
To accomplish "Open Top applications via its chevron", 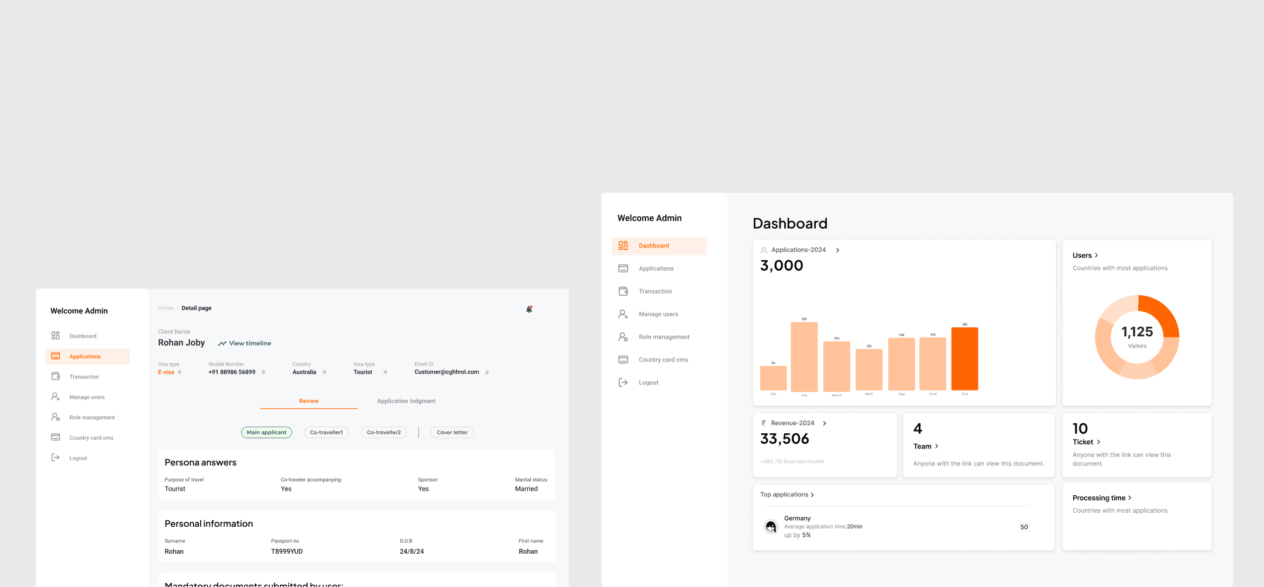I will tap(812, 494).
